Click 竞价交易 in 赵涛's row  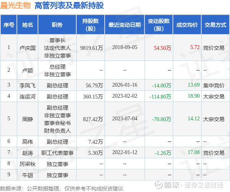(214, 153)
